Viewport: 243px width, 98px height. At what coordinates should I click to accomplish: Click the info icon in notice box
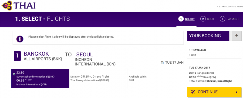(x=20, y=39)
